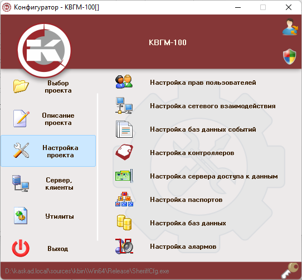Open Настройка алармов link
Image resolution: width=302 pixels, height=280 pixels.
[183, 247]
